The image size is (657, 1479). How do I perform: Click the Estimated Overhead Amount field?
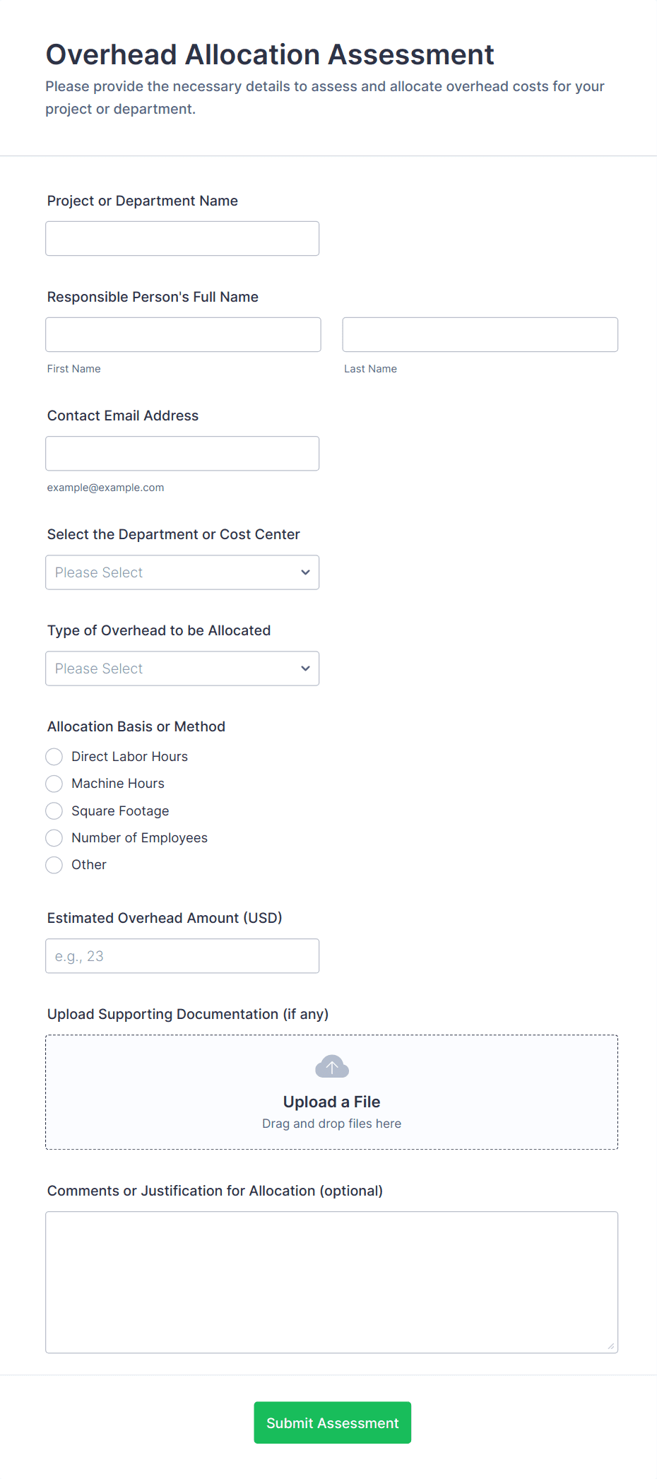coord(182,956)
